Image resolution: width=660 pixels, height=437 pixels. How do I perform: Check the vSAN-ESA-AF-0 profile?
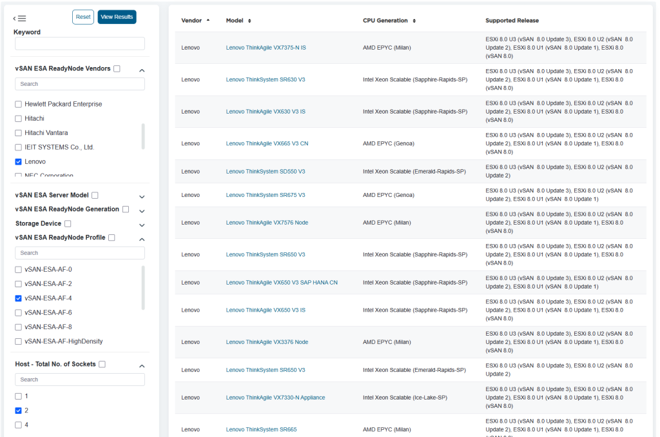click(x=18, y=269)
